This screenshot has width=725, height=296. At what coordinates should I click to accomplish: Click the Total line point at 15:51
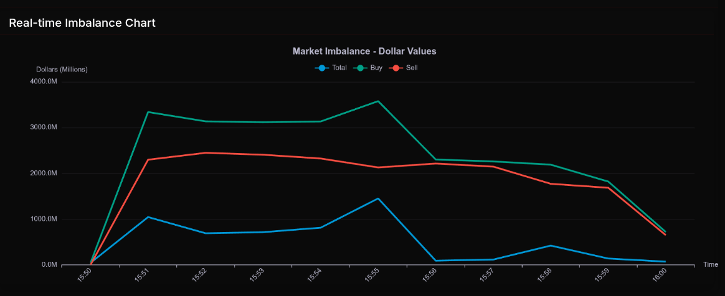148,217
